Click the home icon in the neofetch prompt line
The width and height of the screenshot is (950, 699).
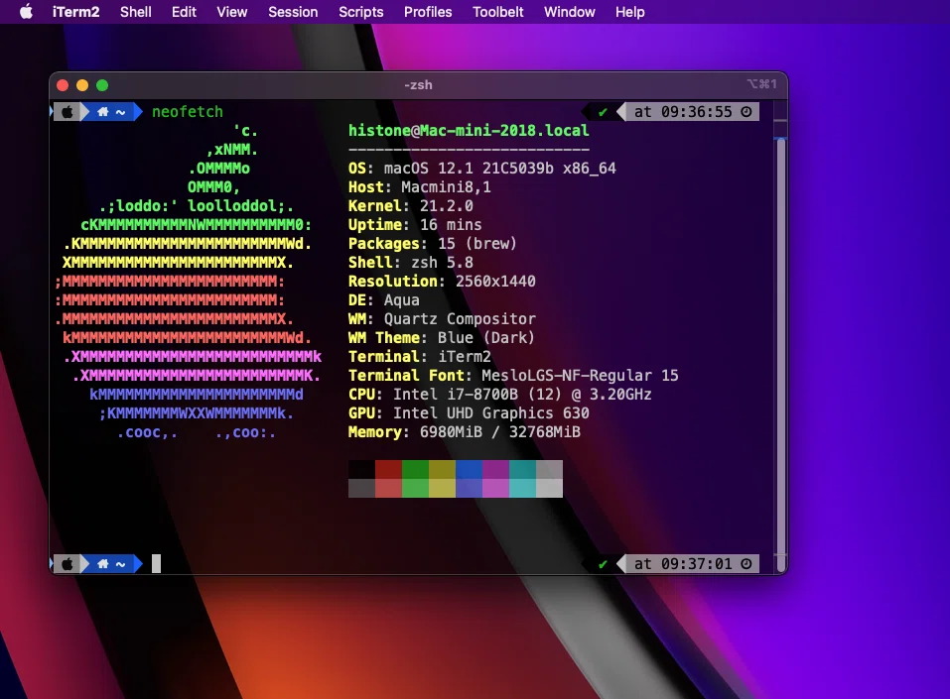[103, 112]
